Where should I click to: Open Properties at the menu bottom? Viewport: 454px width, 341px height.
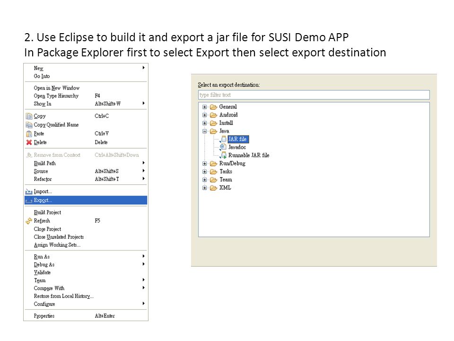coord(86,316)
